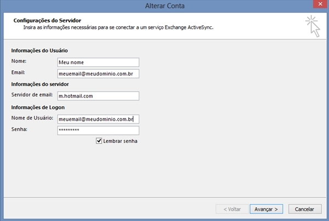Go back with the Voltar button

(232, 209)
